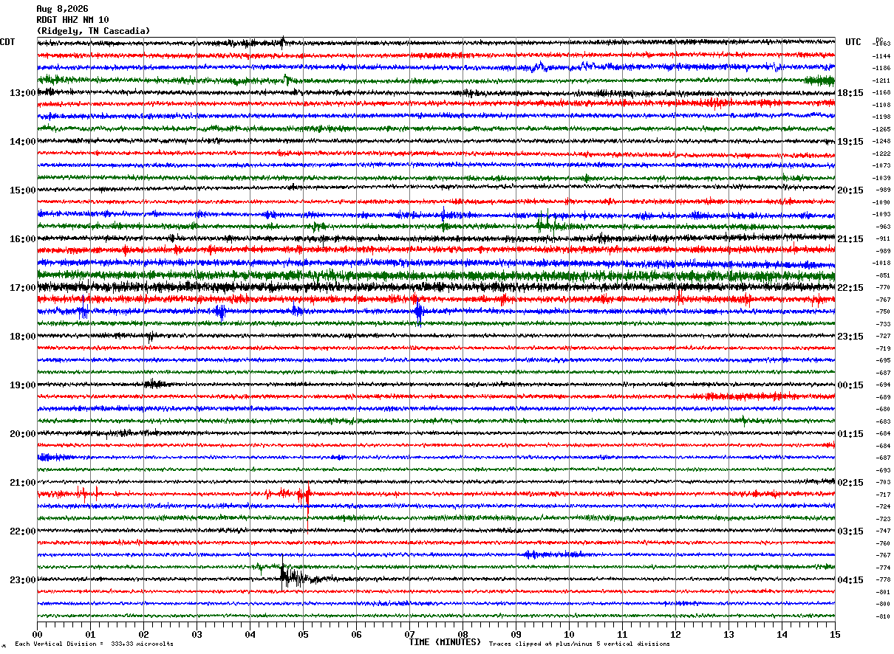Click the '15' minute tick at axis end

tap(835, 634)
